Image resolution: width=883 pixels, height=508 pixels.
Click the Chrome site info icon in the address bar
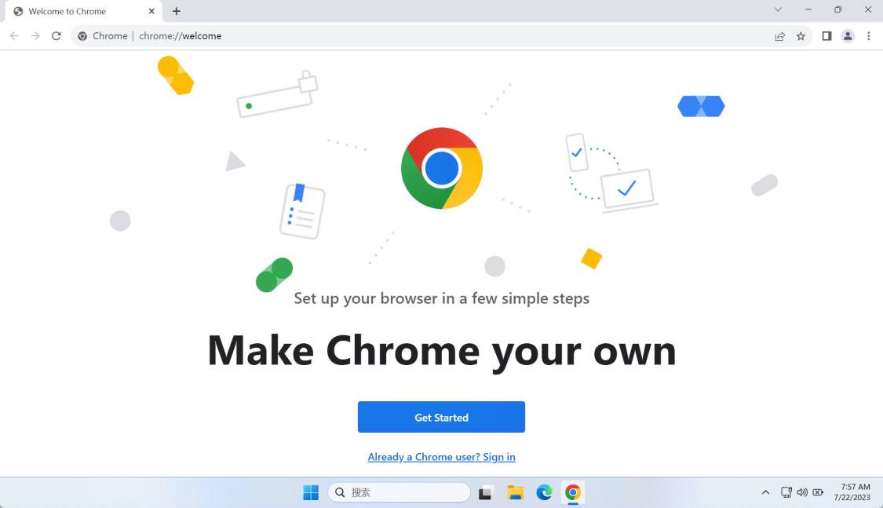[x=82, y=36]
